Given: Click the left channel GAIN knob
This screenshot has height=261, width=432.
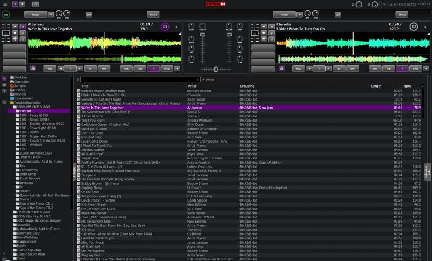Looking at the screenshot, I should (191, 26).
